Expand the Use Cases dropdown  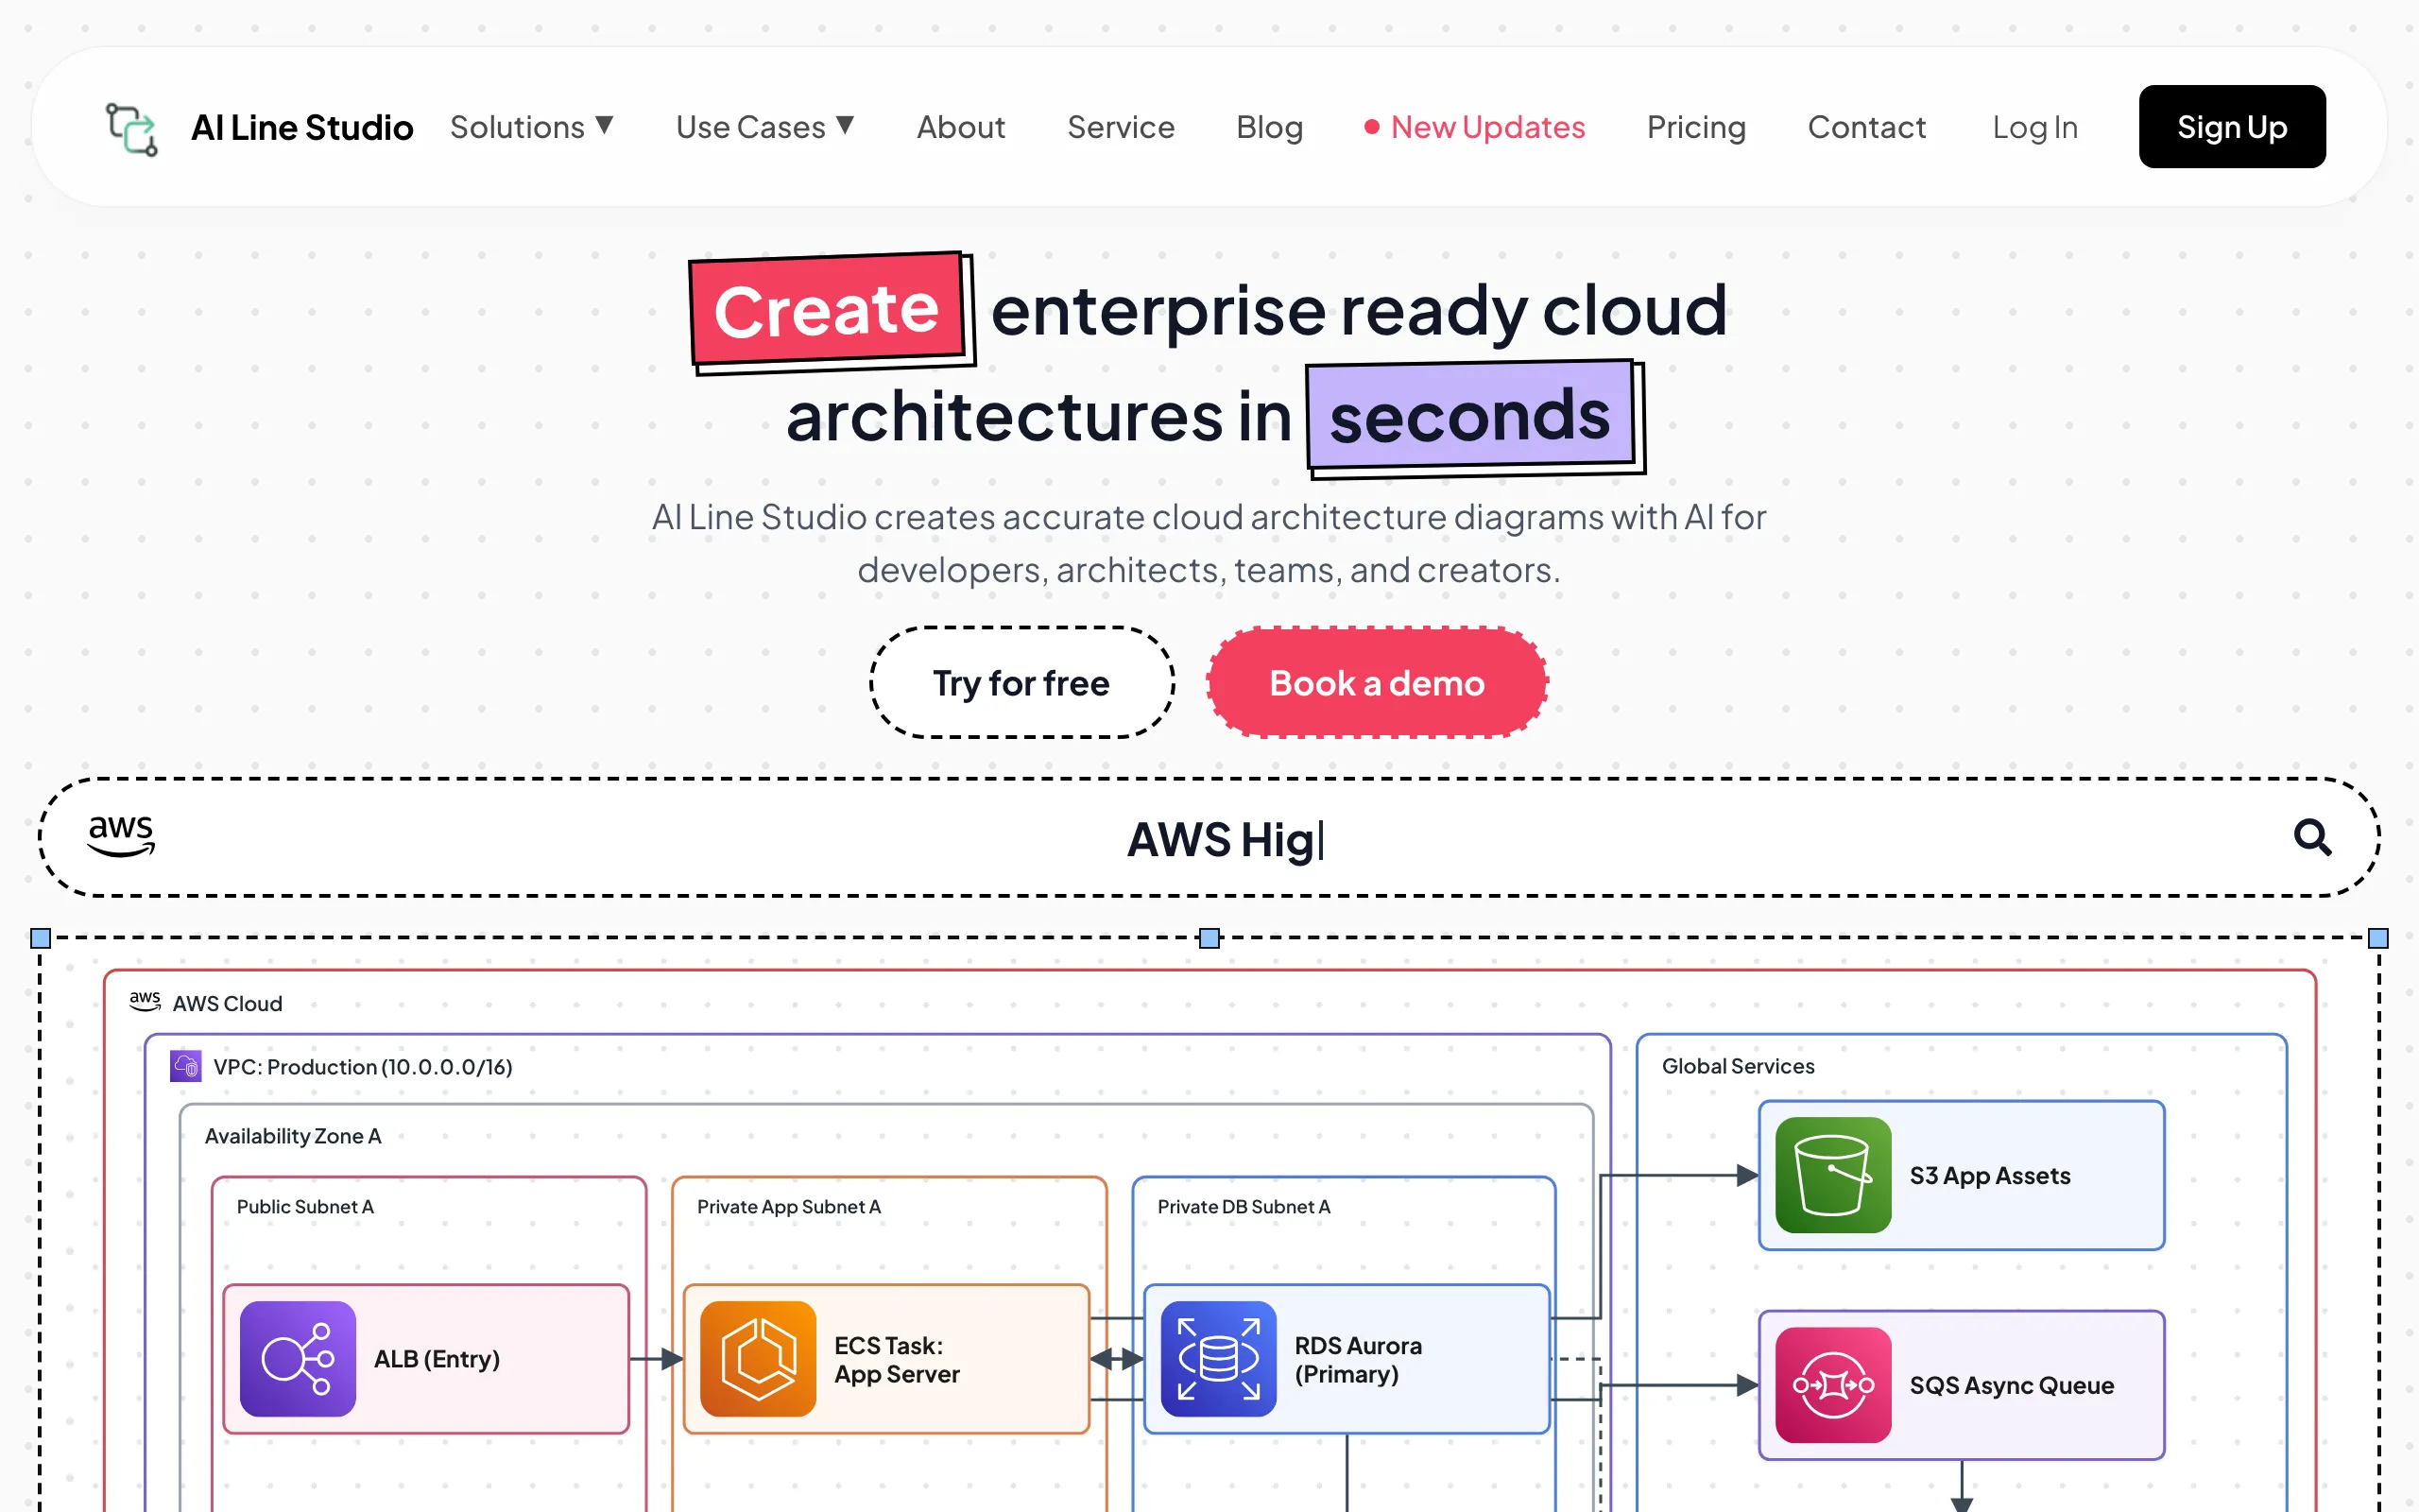tap(765, 127)
